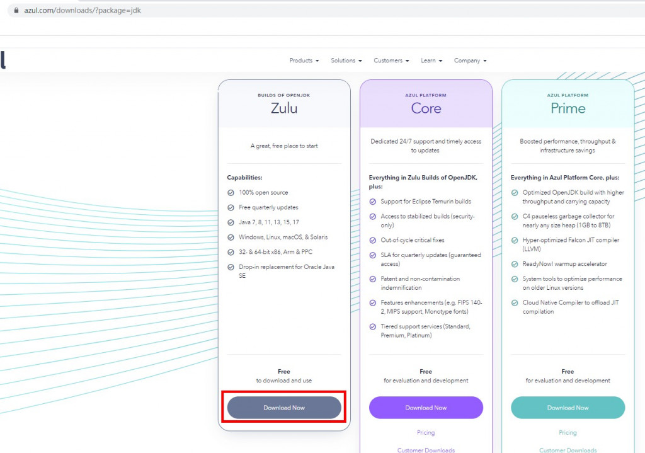The width and height of the screenshot is (645, 453).
Task: Click 'AZUL PLATFORM' label above Prime
Action: (568, 95)
